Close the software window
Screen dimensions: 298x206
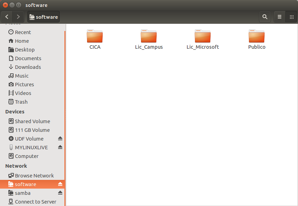5,5
